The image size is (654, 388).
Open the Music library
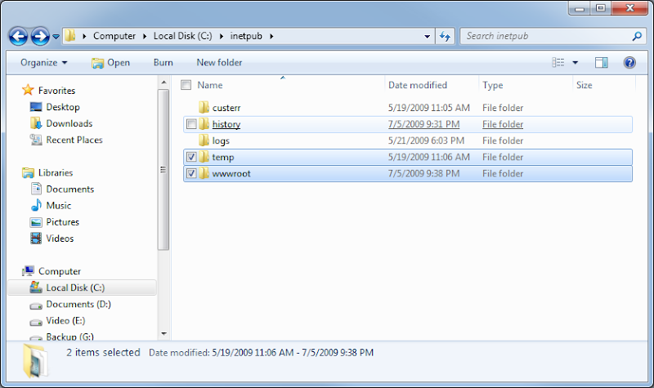[58, 206]
